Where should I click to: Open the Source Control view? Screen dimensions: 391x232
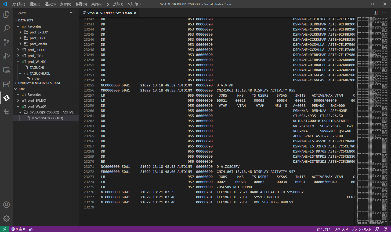point(6,42)
